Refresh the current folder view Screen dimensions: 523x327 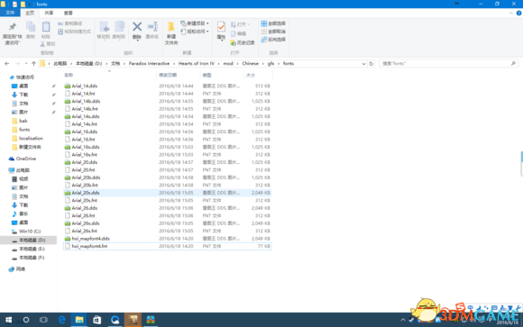pos(371,63)
